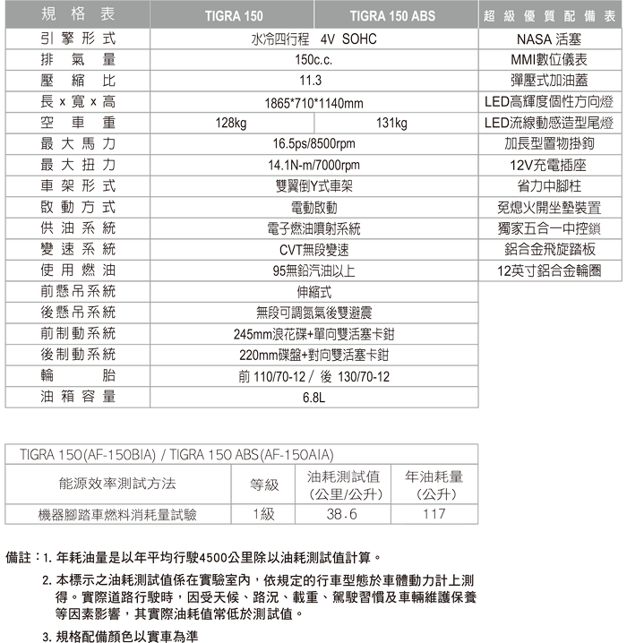Viewport: 627px width, 643px height.
Task: Click the 變速系統 row label
Action: pyautogui.click(x=78, y=249)
